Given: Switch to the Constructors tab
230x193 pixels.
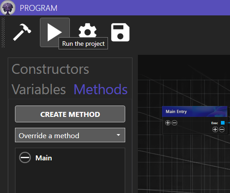Looking at the screenshot, I should (50, 69).
